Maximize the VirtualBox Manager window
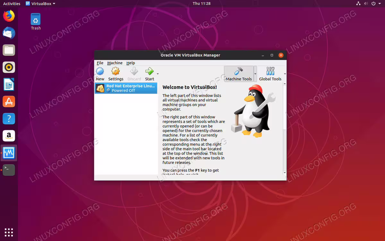The height and width of the screenshot is (241, 385). click(x=272, y=55)
